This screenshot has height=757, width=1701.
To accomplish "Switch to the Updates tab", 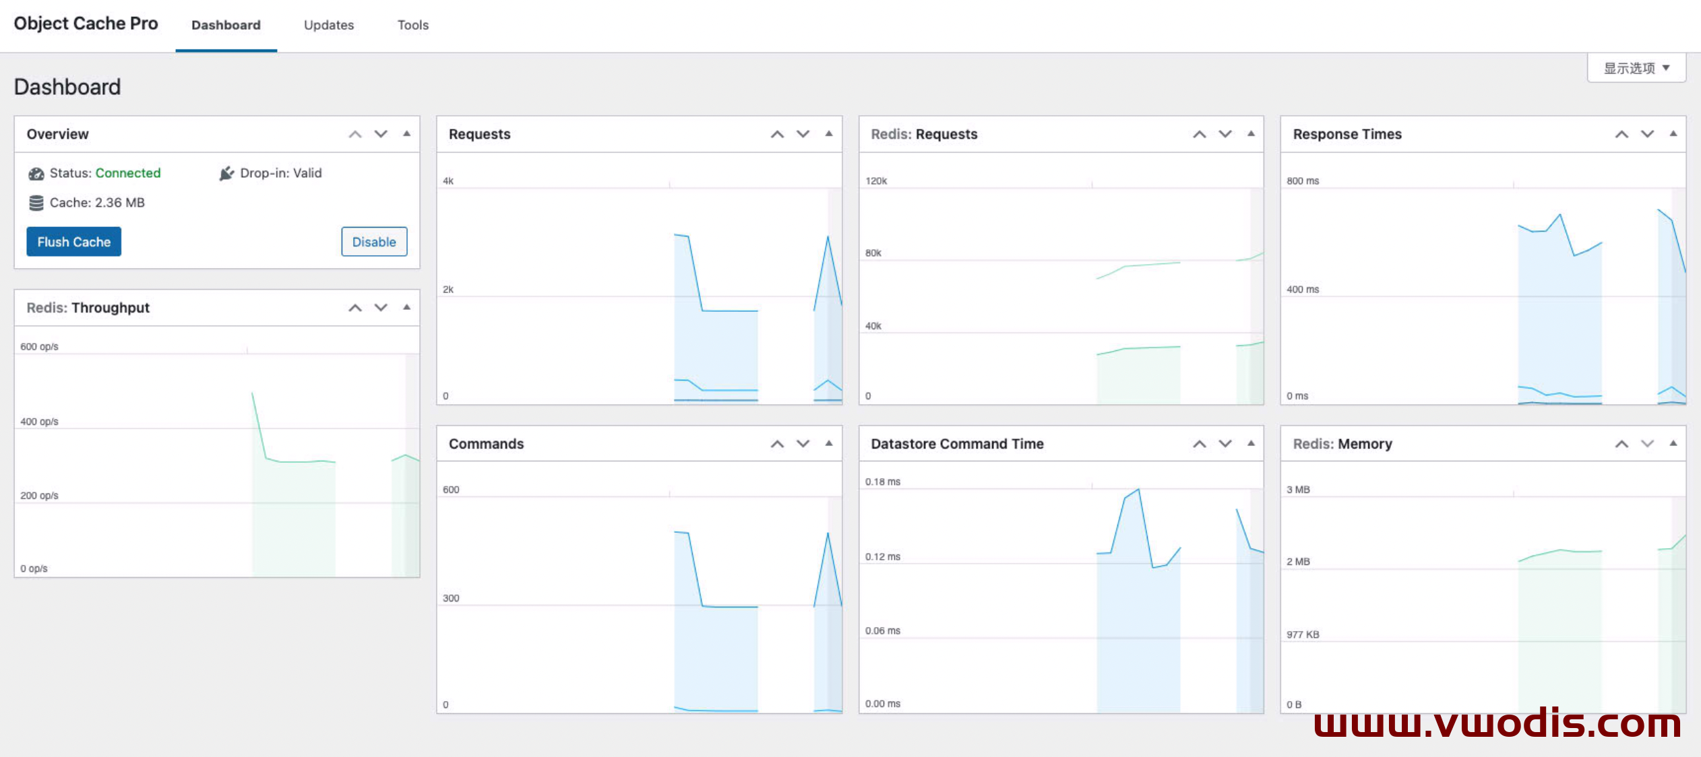I will click(x=328, y=26).
